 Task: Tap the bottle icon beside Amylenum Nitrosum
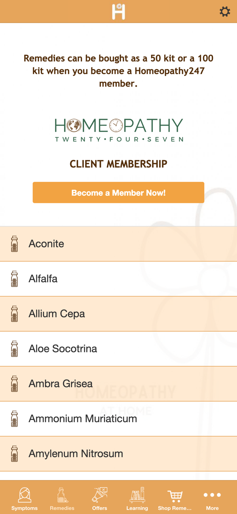14,454
